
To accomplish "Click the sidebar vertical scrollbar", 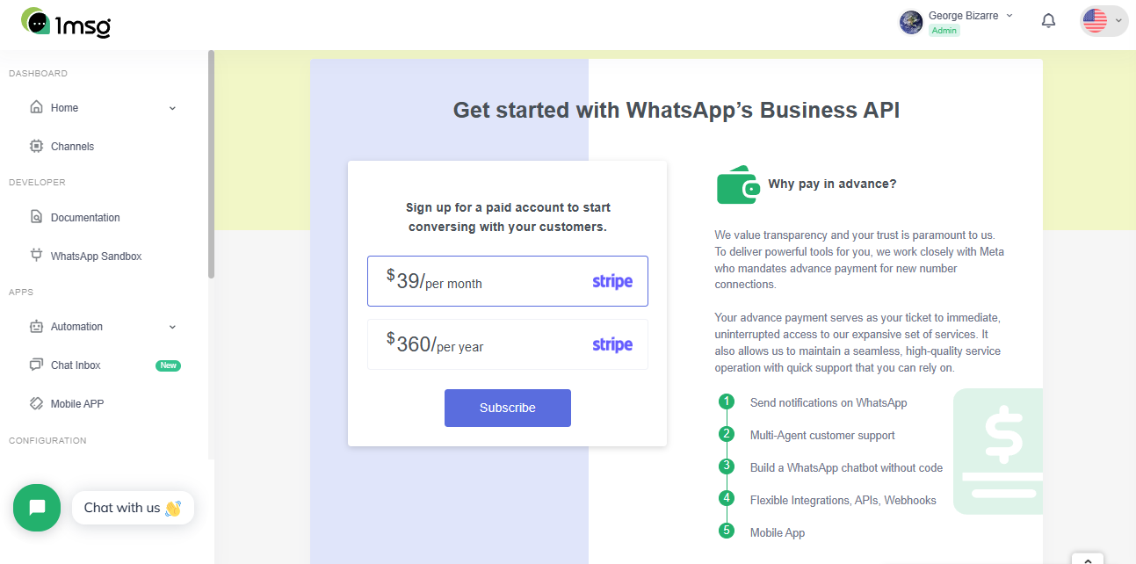I will (211, 164).
